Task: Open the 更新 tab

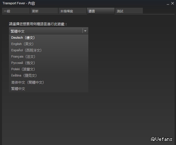Action: [44, 11]
